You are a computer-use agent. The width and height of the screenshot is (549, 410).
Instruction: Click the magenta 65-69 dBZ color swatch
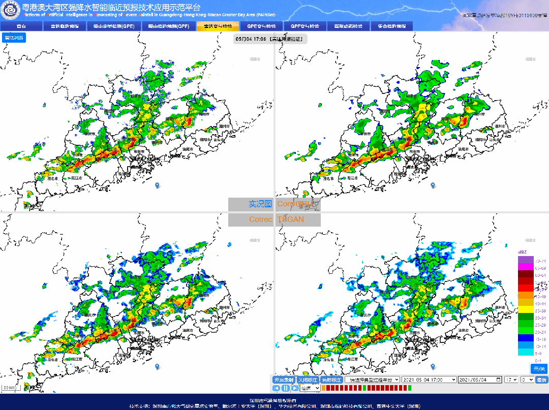[x=526, y=267]
